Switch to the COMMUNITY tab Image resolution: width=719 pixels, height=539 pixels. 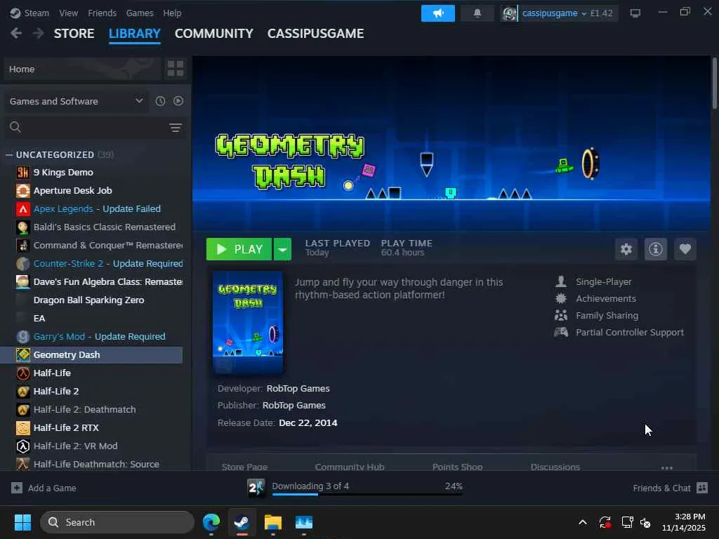[214, 34]
